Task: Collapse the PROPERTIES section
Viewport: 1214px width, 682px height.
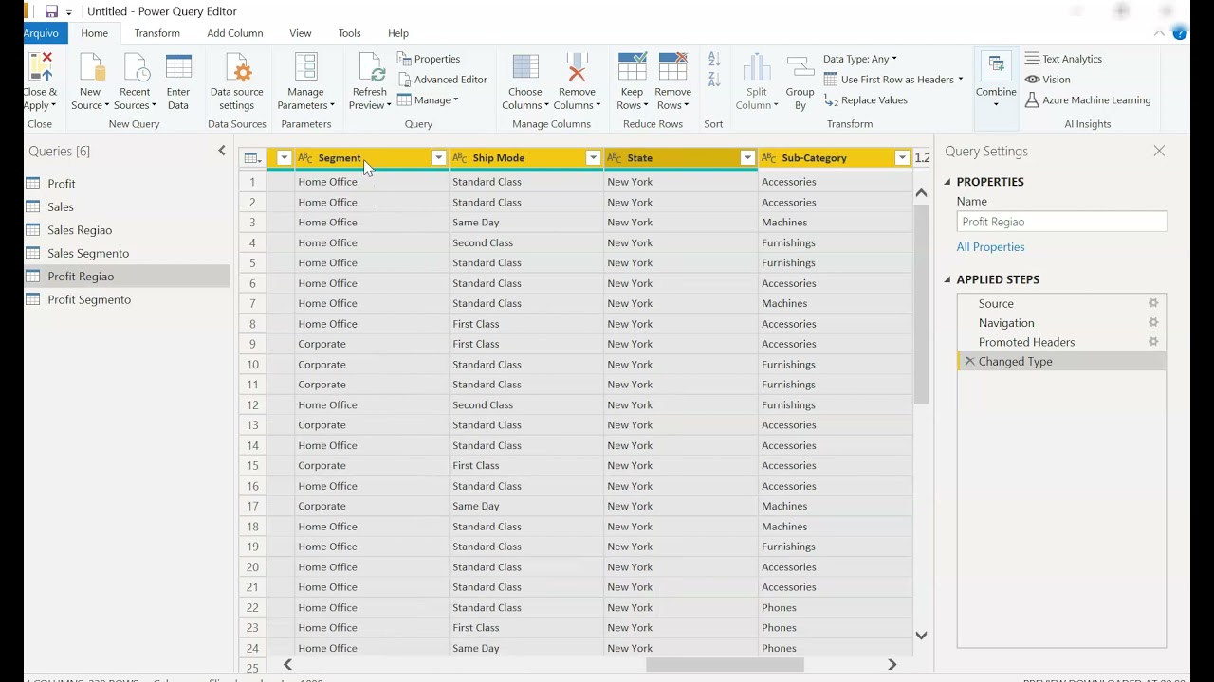Action: tap(947, 182)
